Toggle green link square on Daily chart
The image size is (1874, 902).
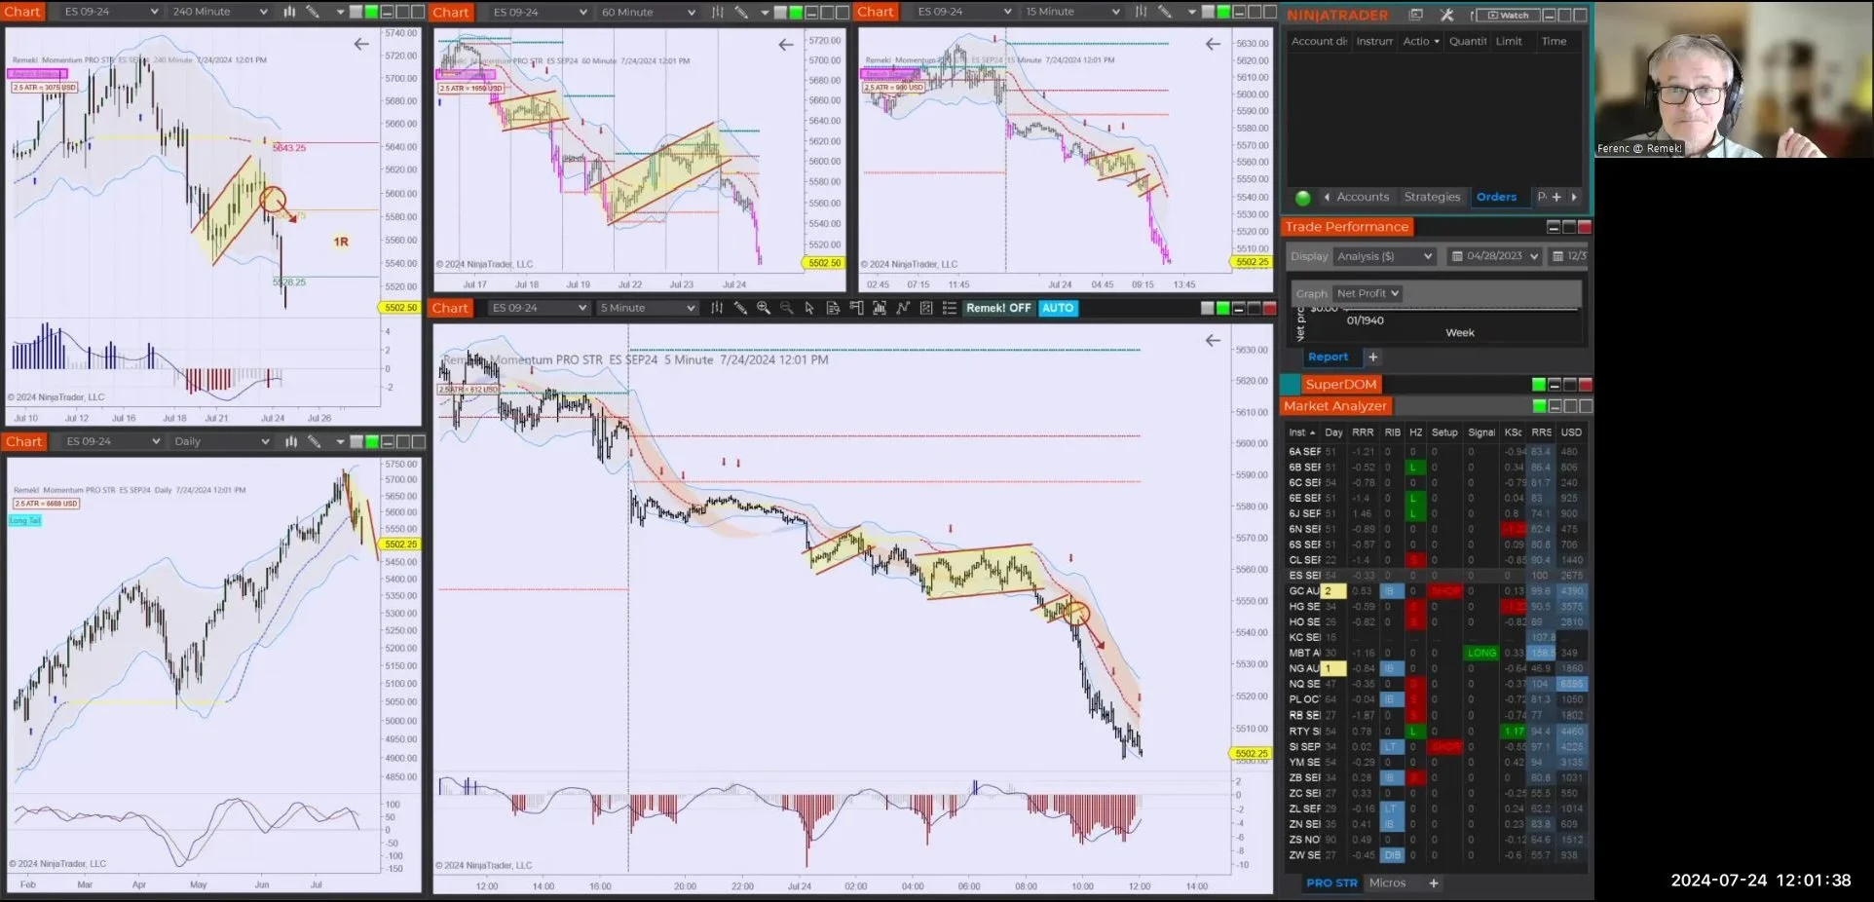(371, 441)
